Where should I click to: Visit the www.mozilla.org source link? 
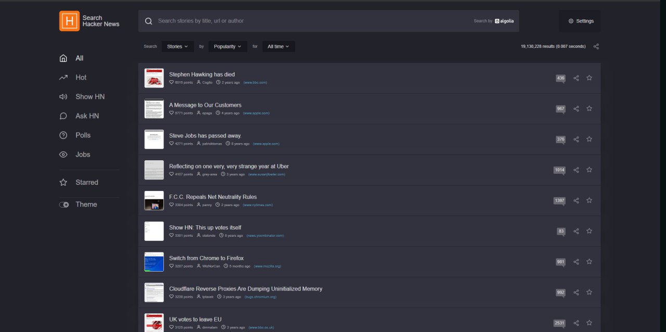pyautogui.click(x=267, y=266)
